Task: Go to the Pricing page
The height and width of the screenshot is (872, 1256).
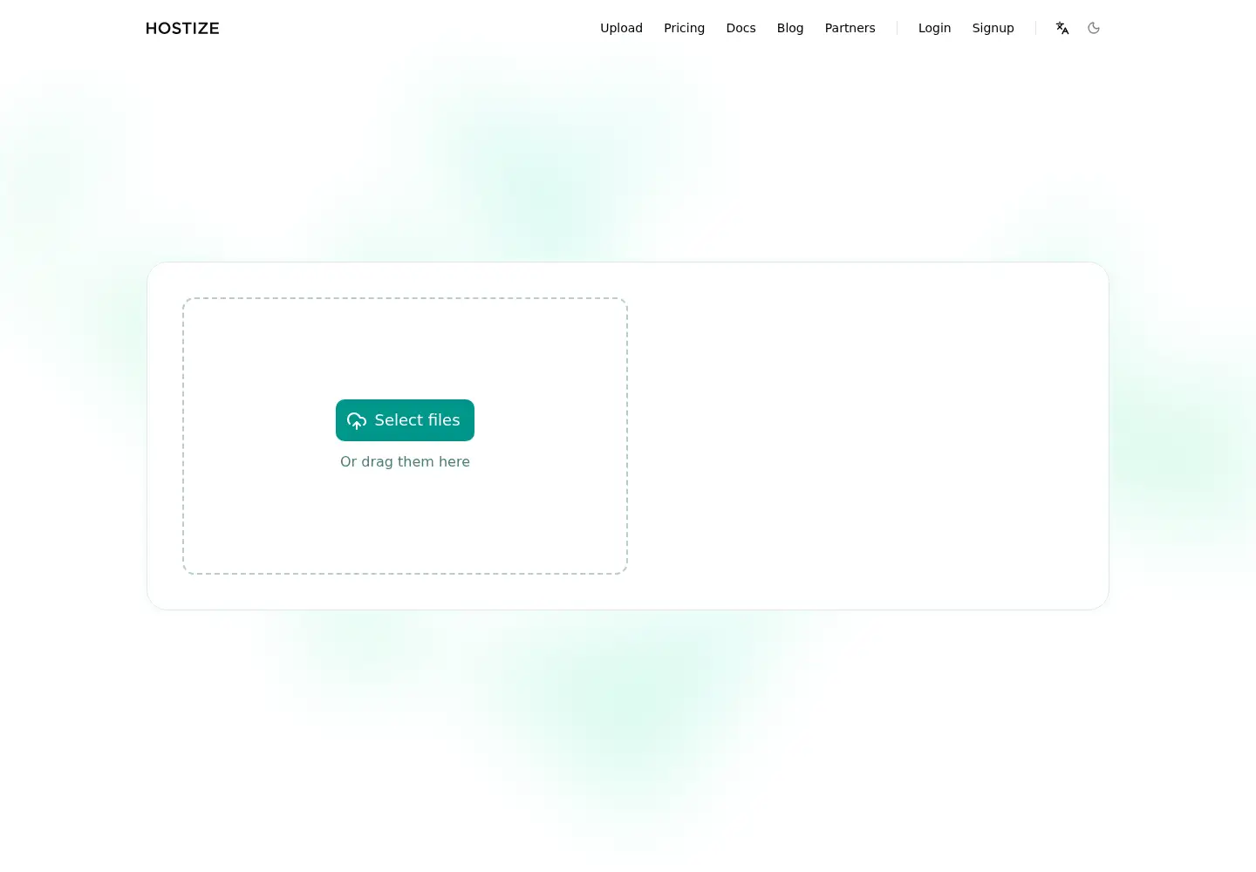Action: 684,28
